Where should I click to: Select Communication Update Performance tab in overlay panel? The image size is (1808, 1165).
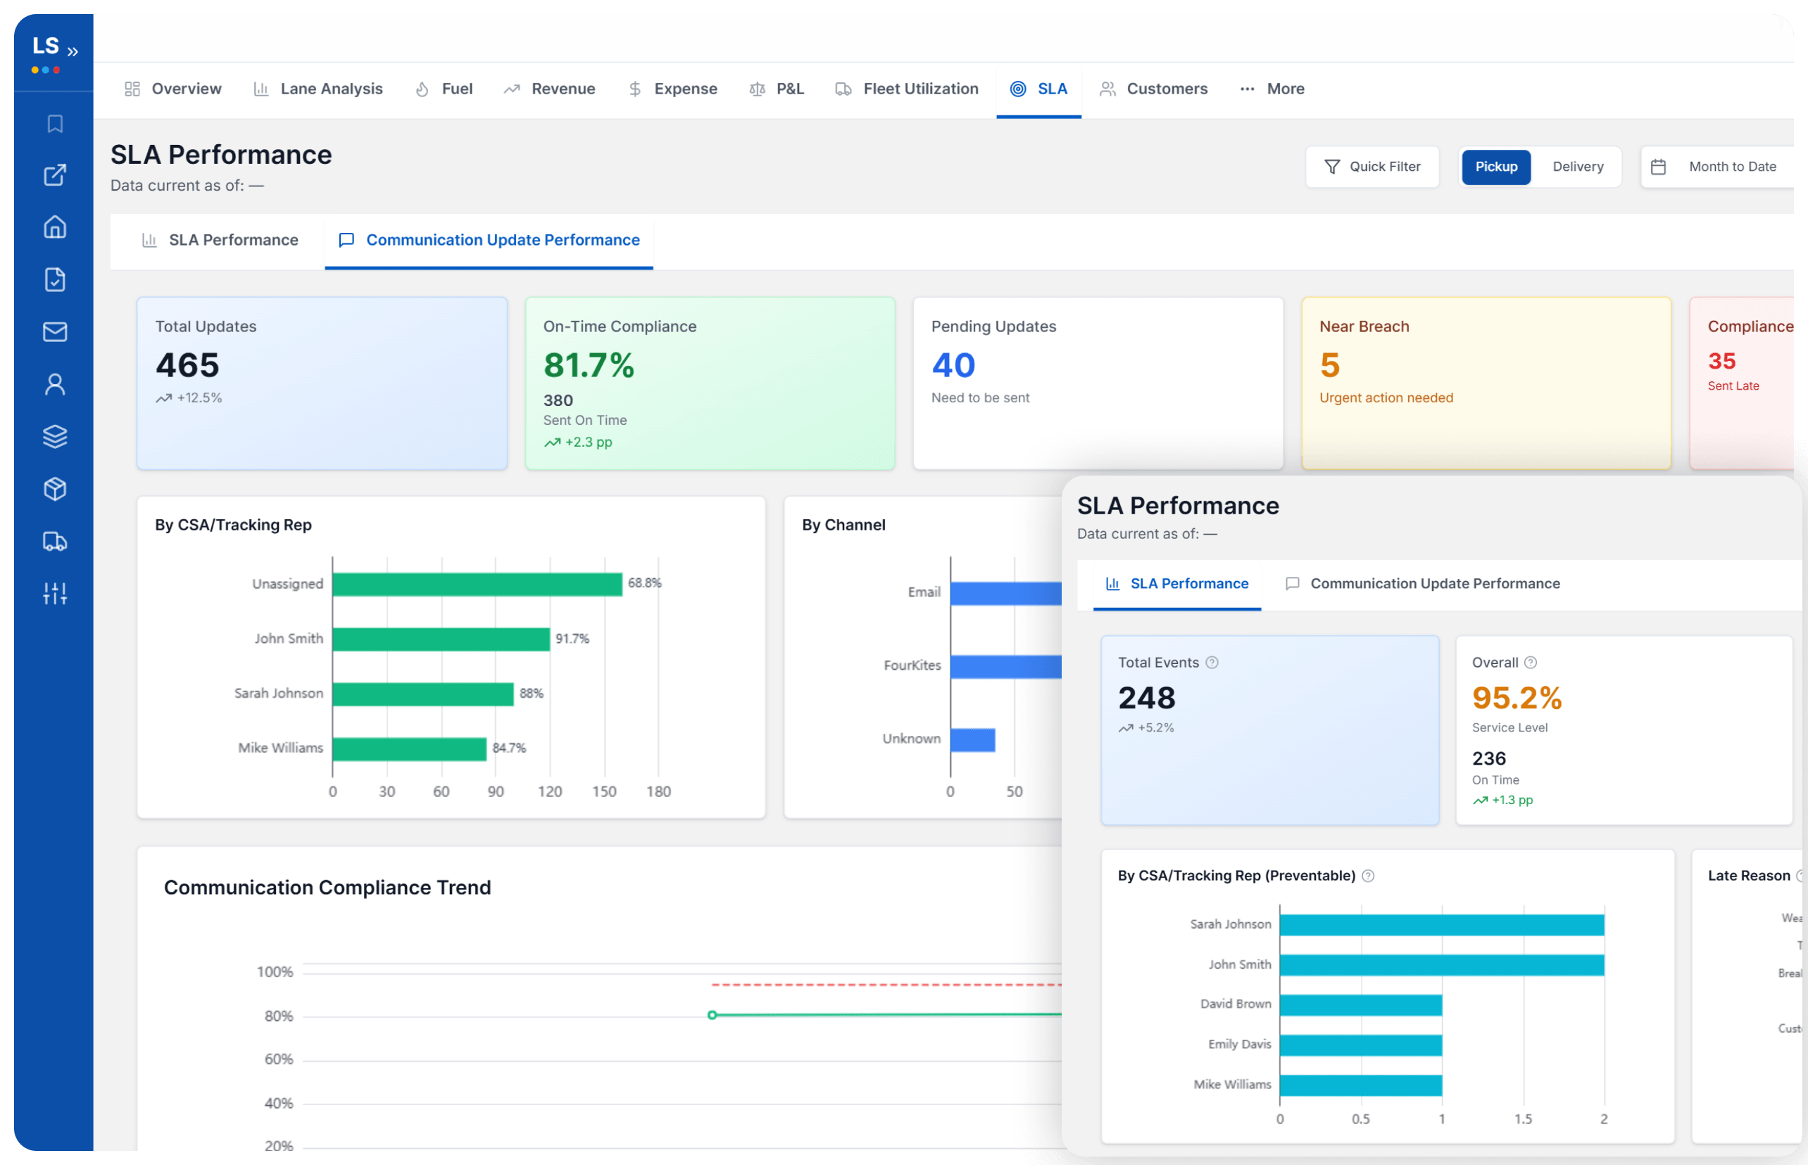1423,584
